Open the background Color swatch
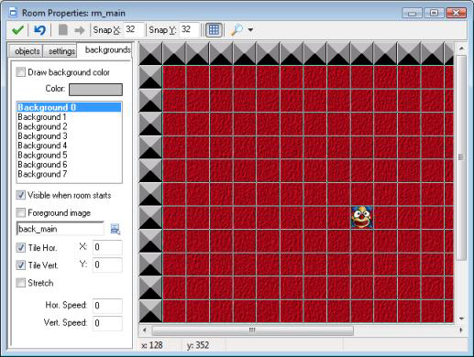The width and height of the screenshot is (474, 357). pos(95,90)
